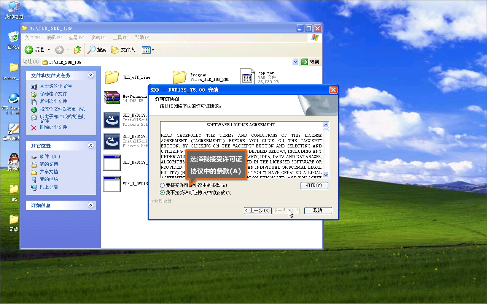Click the license text scroll-down arrow
Image resolution: width=487 pixels, height=304 pixels.
click(x=326, y=175)
